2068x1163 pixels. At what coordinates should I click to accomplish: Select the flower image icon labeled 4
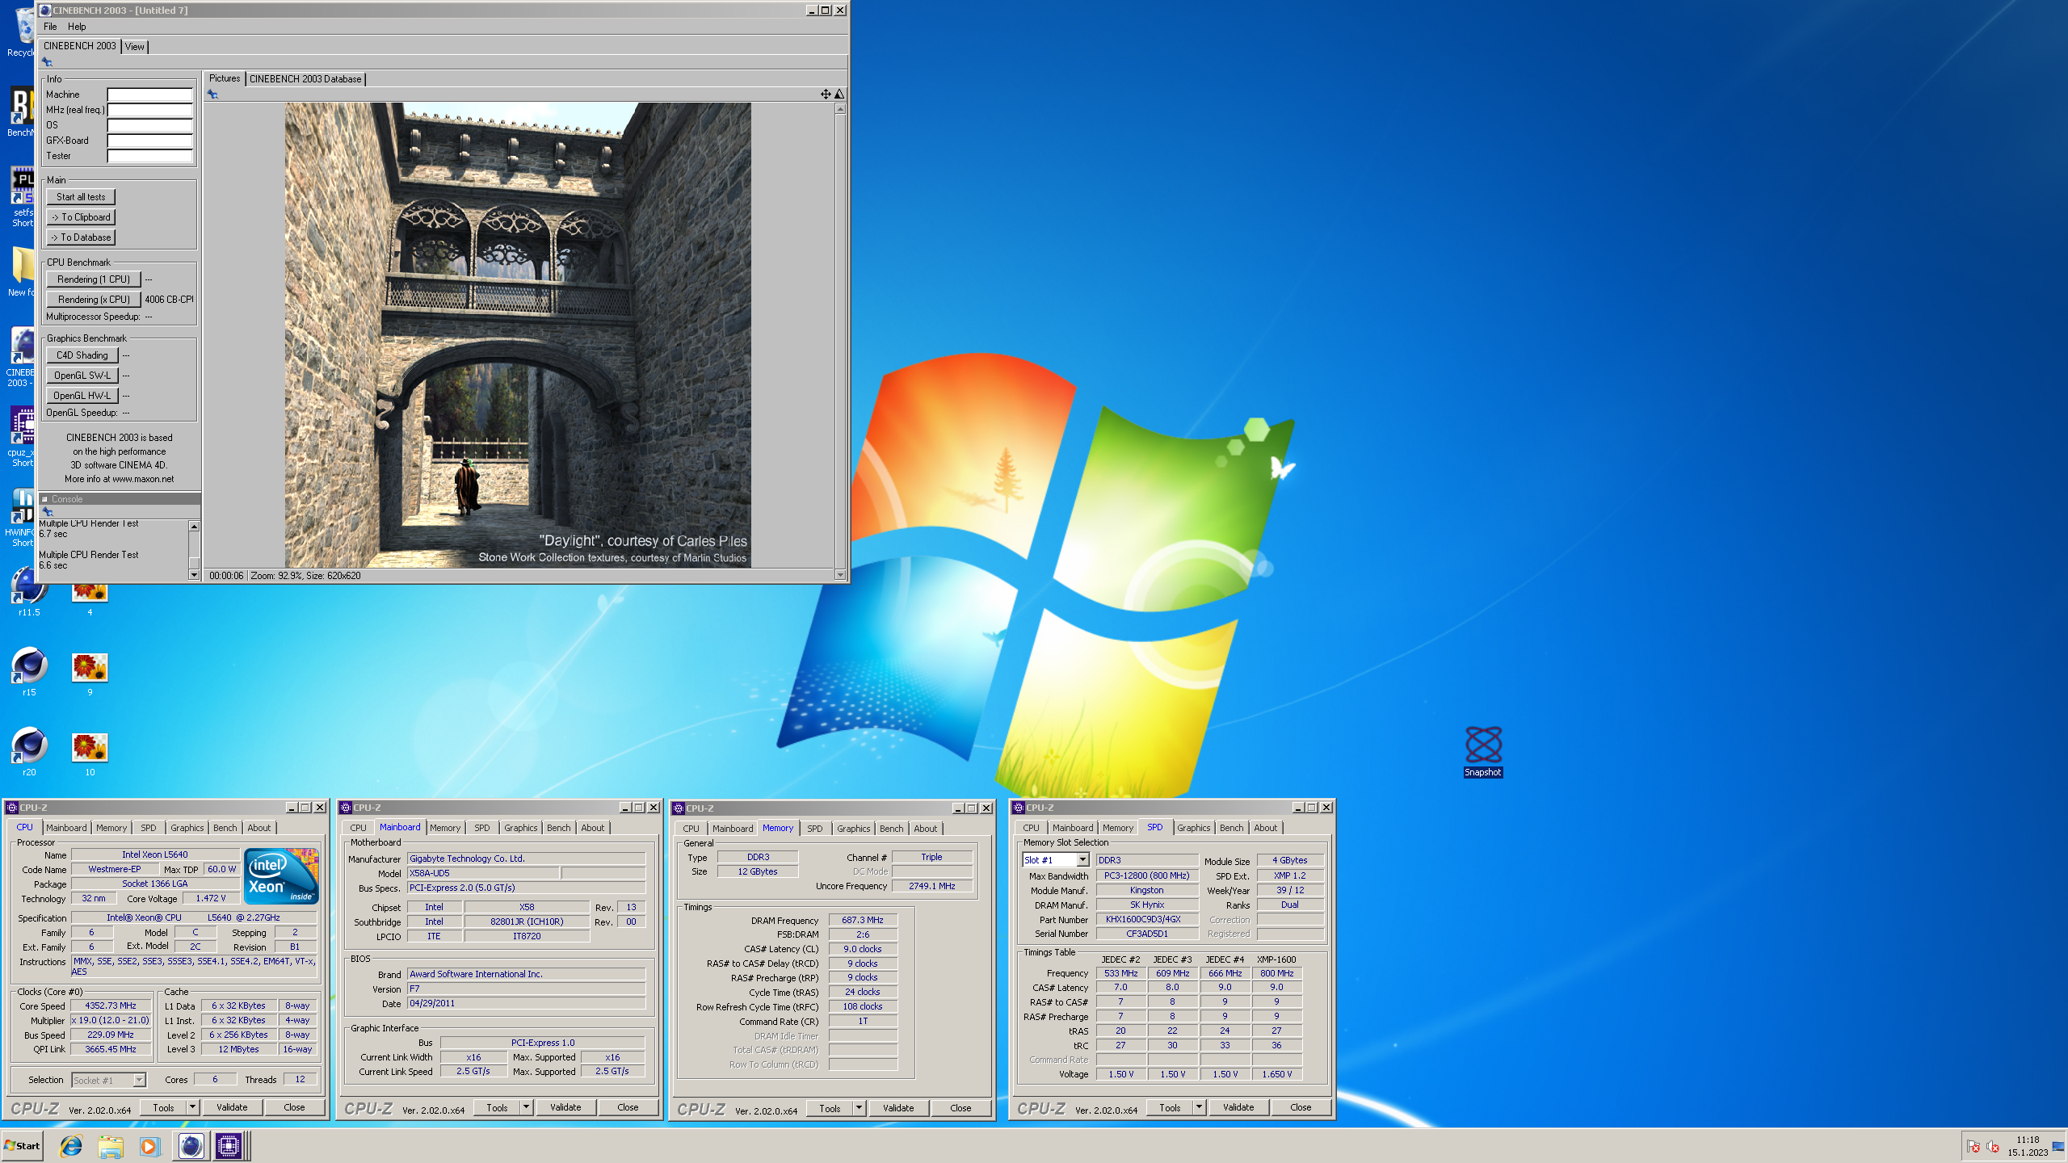click(90, 598)
